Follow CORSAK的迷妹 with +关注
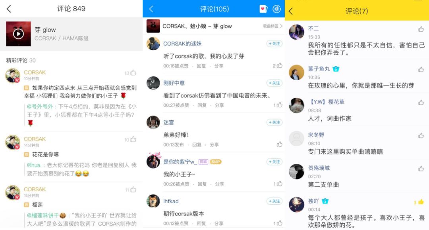This screenshot has width=429, height=230. pyautogui.click(x=274, y=44)
